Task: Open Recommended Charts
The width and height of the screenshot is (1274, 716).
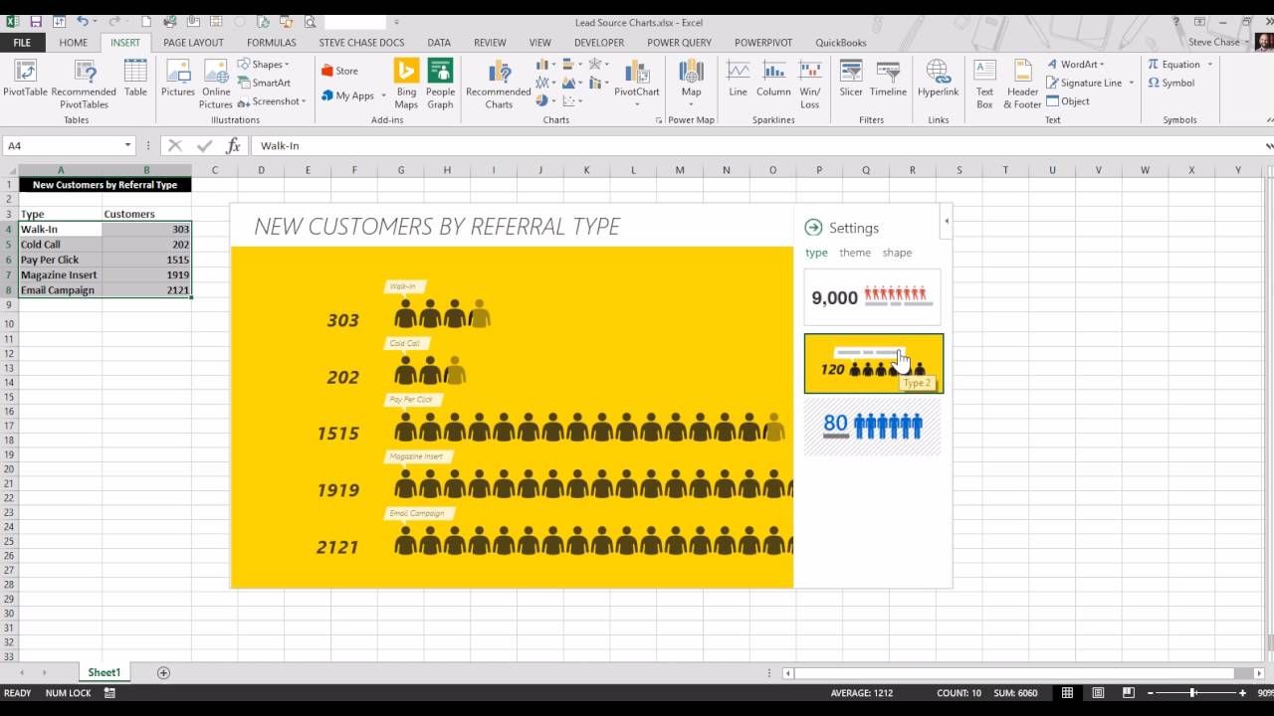Action: pyautogui.click(x=499, y=83)
